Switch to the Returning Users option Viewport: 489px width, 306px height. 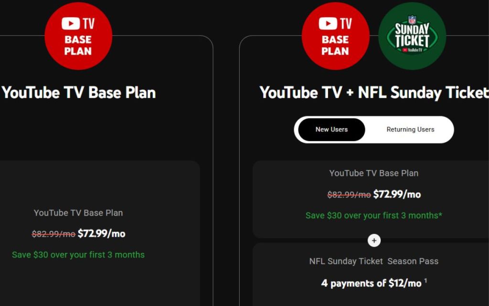pos(410,129)
